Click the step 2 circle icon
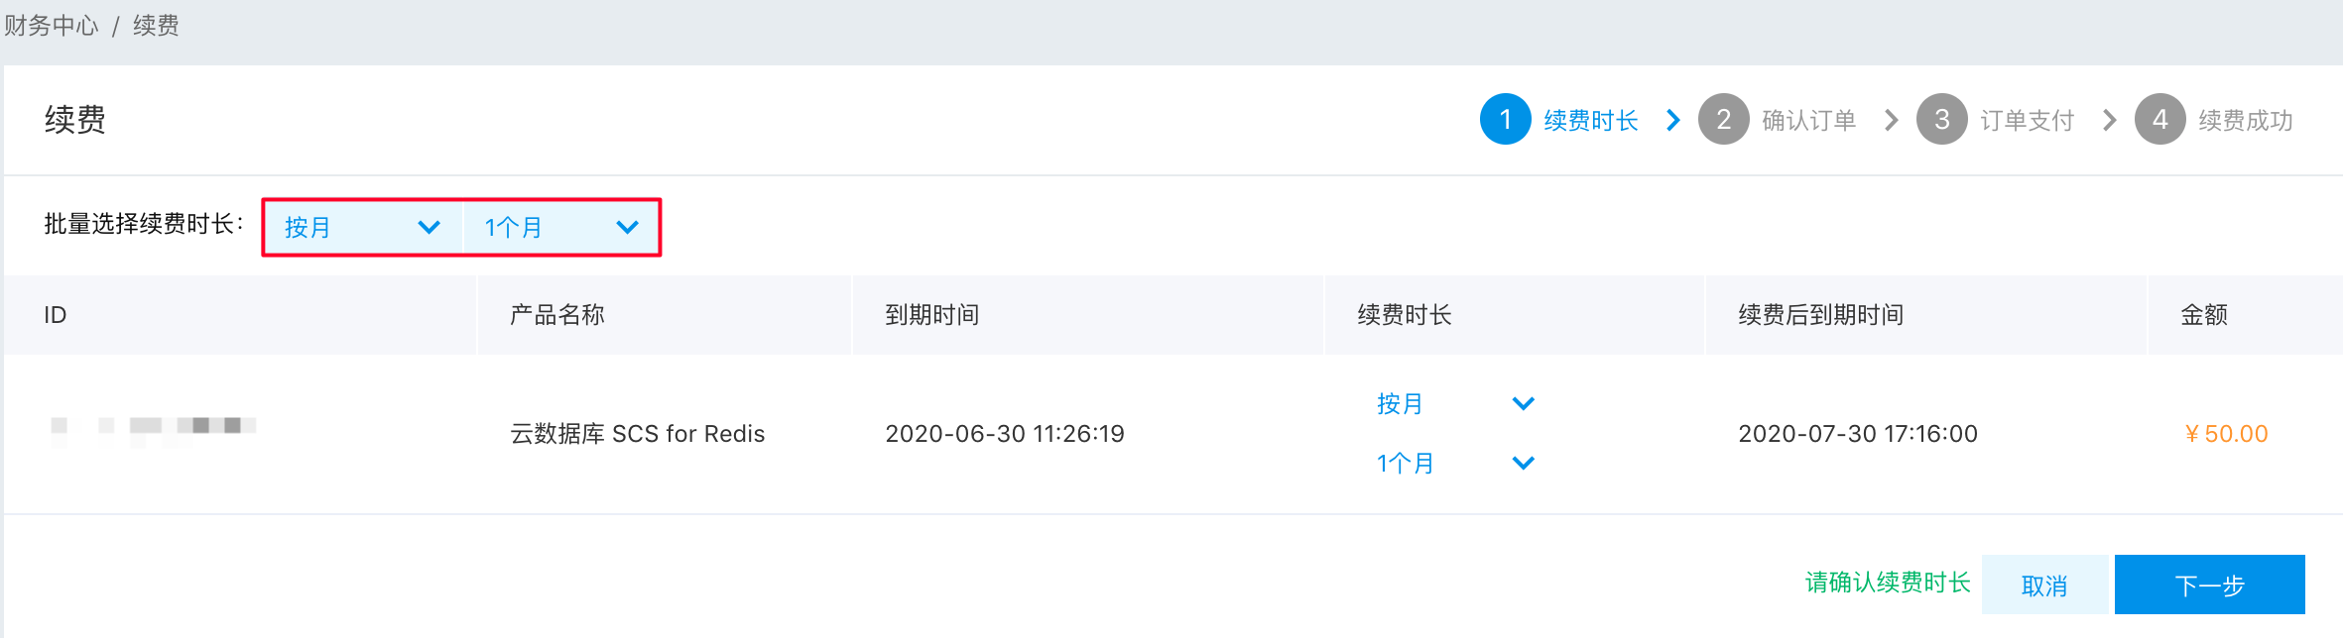This screenshot has width=2343, height=638. (1723, 120)
